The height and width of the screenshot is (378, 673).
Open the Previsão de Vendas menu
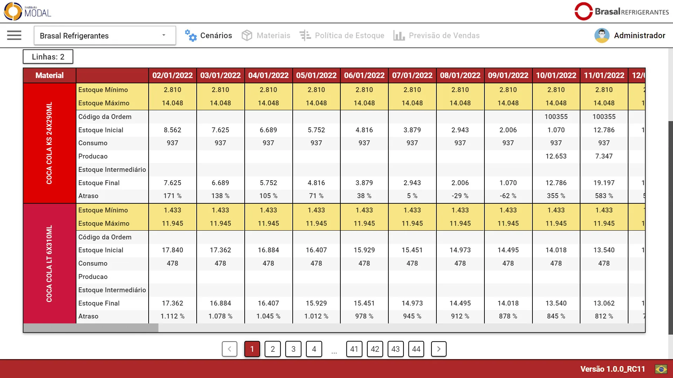point(444,35)
